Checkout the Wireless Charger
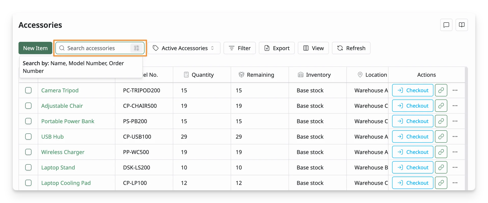Viewport: 488px width, 203px height. pos(413,152)
